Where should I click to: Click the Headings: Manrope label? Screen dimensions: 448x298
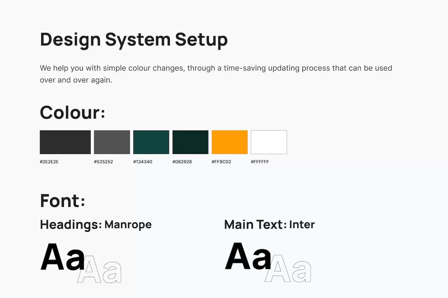(x=96, y=225)
